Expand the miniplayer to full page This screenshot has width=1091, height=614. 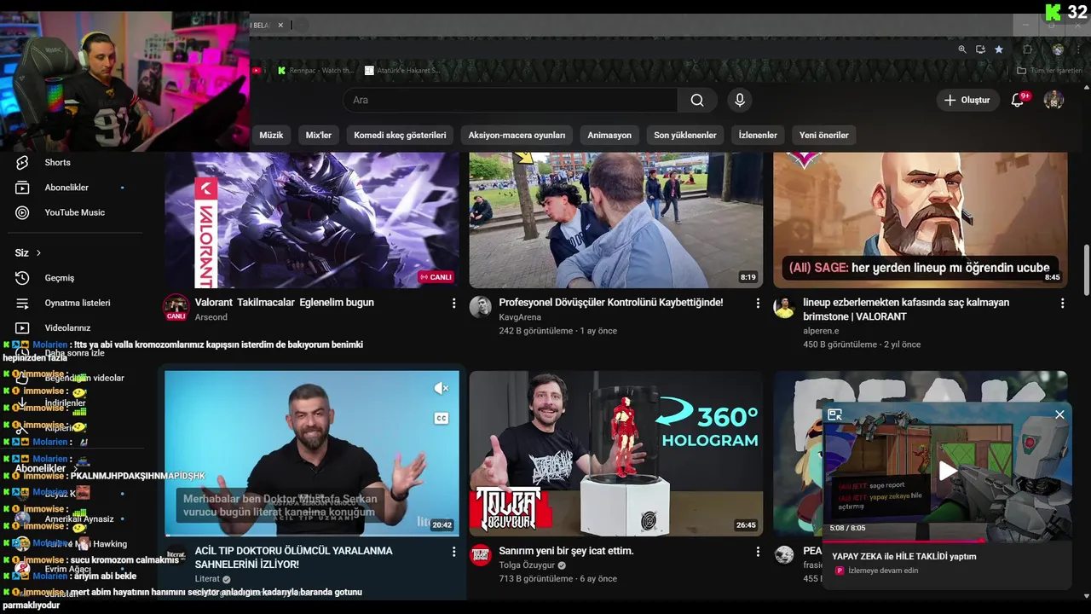[x=834, y=414]
